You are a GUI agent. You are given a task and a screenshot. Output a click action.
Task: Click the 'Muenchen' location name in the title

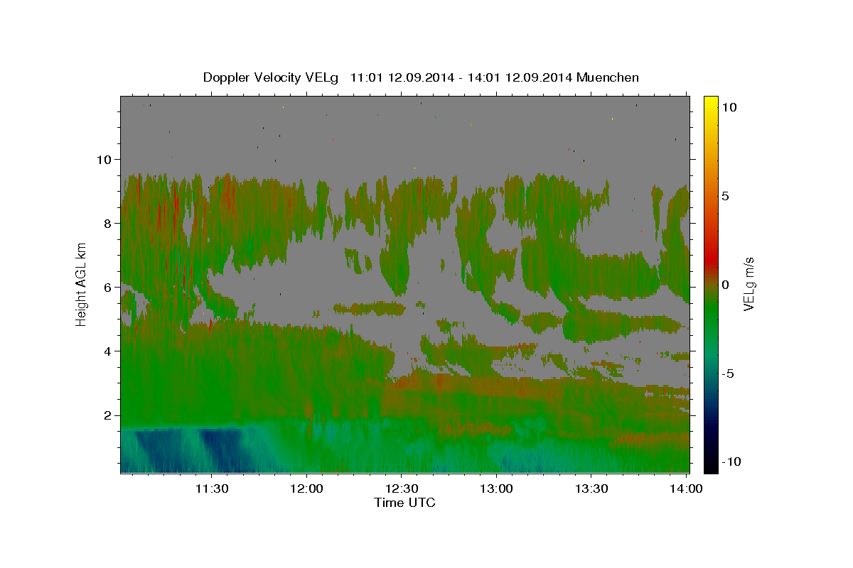tap(608, 77)
